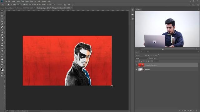Close the active document tab

coord(72,8)
